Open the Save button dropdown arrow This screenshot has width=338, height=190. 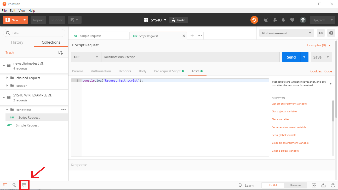pyautogui.click(x=328, y=57)
